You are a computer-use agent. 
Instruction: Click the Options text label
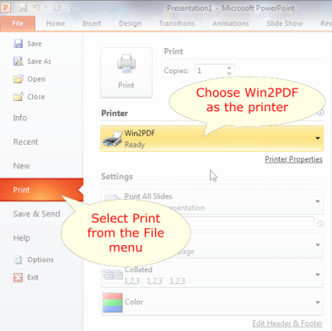40,259
